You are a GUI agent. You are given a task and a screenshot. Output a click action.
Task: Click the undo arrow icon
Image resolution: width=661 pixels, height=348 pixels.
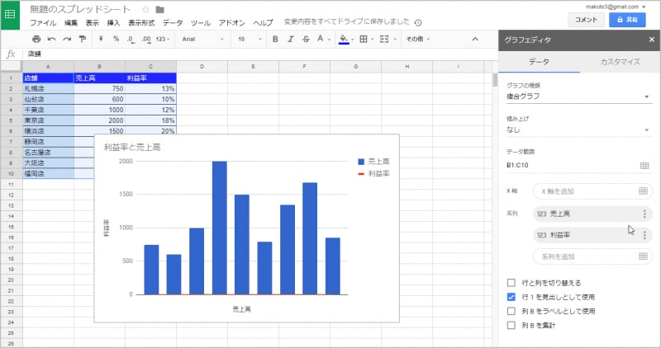click(x=51, y=39)
